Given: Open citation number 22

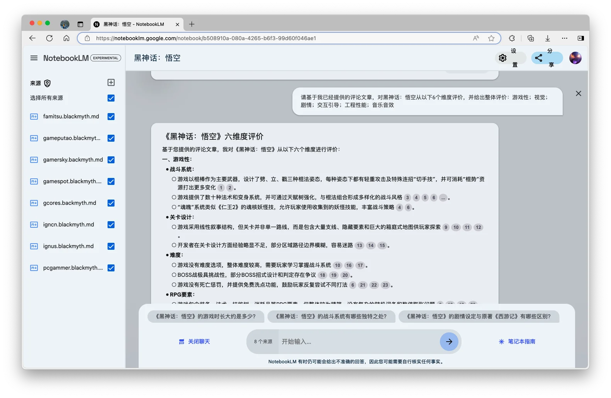Looking at the screenshot, I should pos(374,285).
